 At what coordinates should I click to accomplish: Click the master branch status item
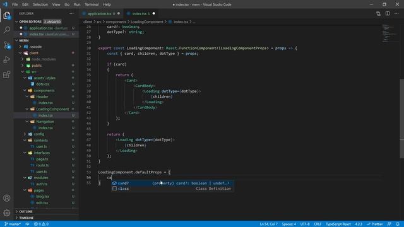click(13, 224)
